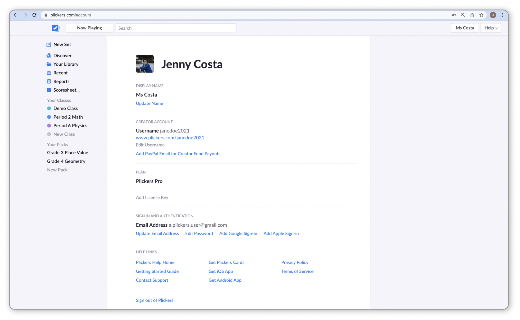Click the New Class plus icon
Image resolution: width=520 pixels, height=320 pixels.
(49, 134)
